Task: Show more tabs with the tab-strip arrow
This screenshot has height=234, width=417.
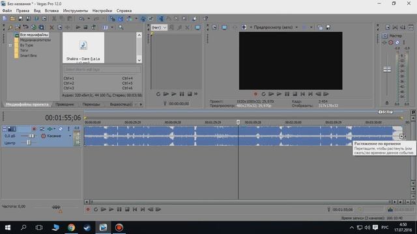Action: coord(141,105)
